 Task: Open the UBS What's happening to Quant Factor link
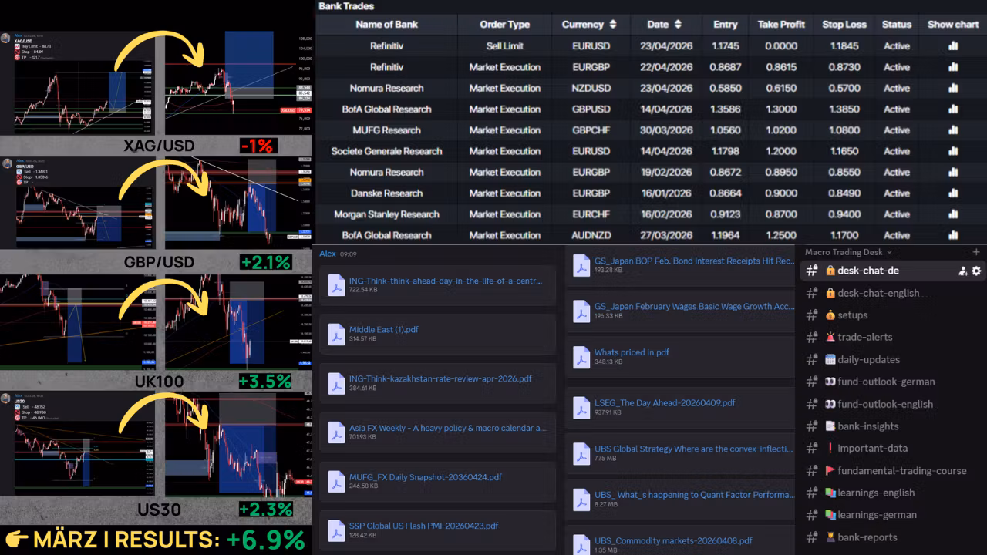[x=694, y=495]
